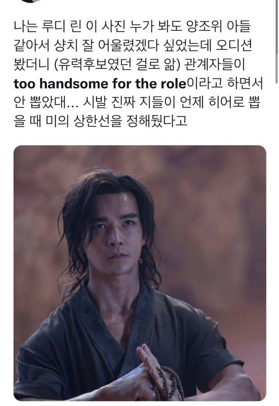The width and height of the screenshot is (279, 406).
Task: Click the tweet line starting with "나는 루디 린"
Action: click(x=132, y=27)
